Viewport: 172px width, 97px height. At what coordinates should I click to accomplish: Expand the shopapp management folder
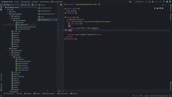tap(10, 51)
